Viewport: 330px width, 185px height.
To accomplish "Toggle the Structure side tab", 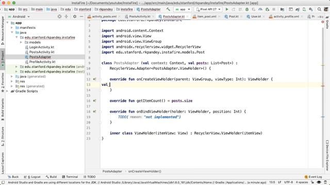I will click(x=3, y=136).
